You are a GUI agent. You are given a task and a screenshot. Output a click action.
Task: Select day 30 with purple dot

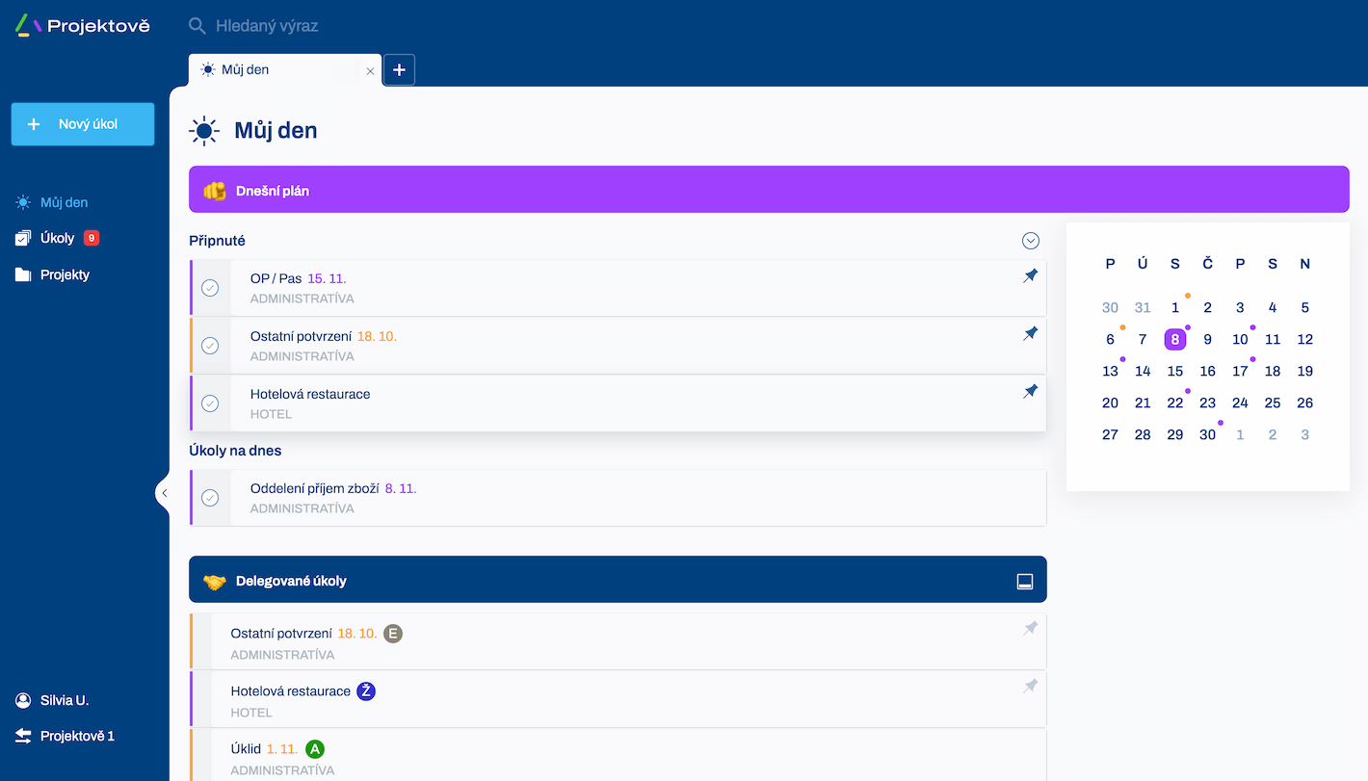tap(1207, 434)
